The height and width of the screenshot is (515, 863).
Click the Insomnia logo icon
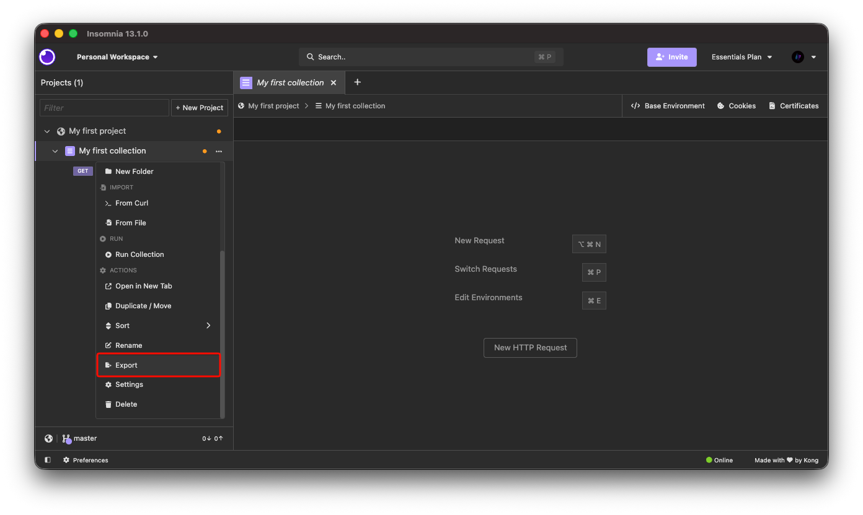pos(47,57)
